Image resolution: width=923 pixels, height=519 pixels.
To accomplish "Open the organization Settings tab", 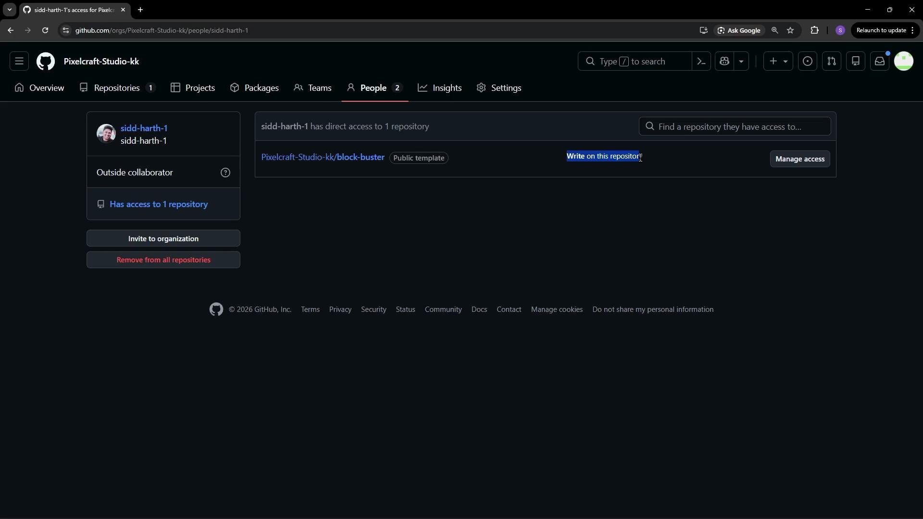I will pyautogui.click(x=499, y=88).
